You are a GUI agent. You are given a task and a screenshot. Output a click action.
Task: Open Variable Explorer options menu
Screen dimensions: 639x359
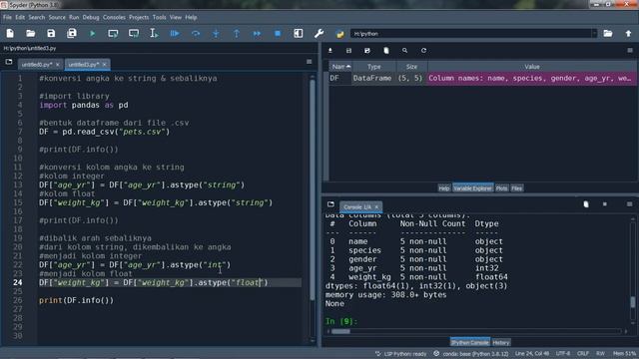click(x=630, y=51)
